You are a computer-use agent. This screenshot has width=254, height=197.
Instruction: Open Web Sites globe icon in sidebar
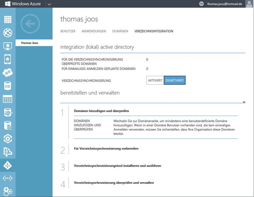point(8,33)
